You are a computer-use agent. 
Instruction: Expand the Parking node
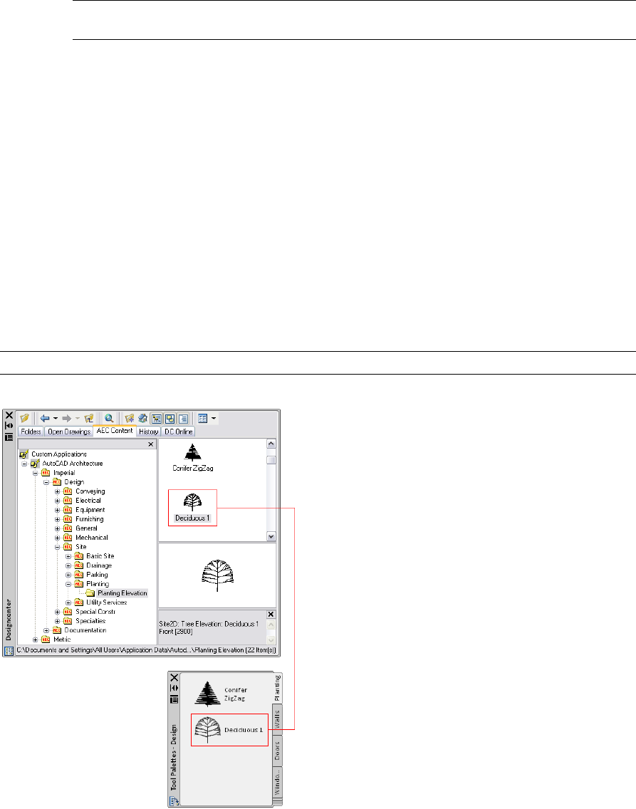click(68, 575)
